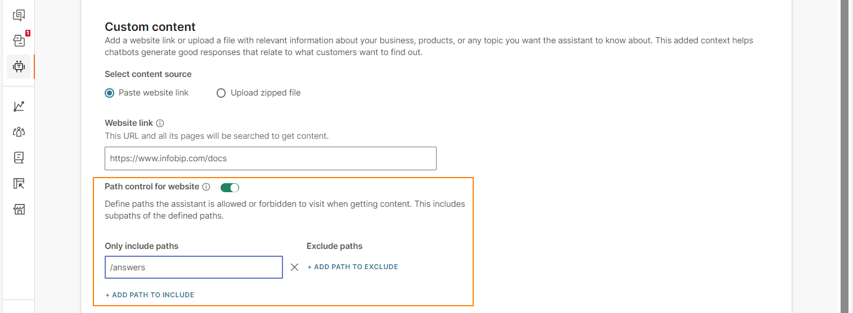Disable the Path control for website toggle

(230, 187)
